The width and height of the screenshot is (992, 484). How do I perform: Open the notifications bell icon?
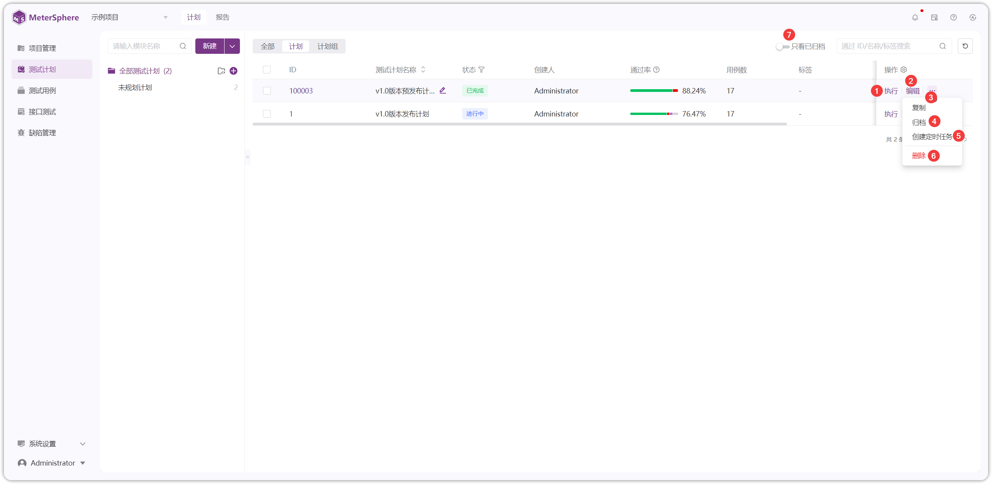pos(915,17)
